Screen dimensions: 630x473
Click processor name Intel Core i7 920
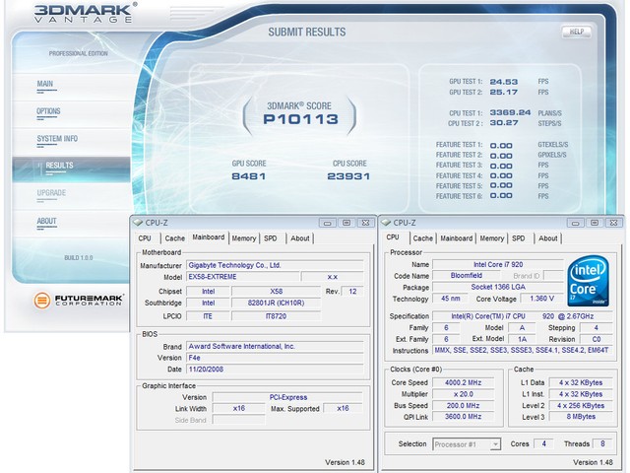[498, 265]
